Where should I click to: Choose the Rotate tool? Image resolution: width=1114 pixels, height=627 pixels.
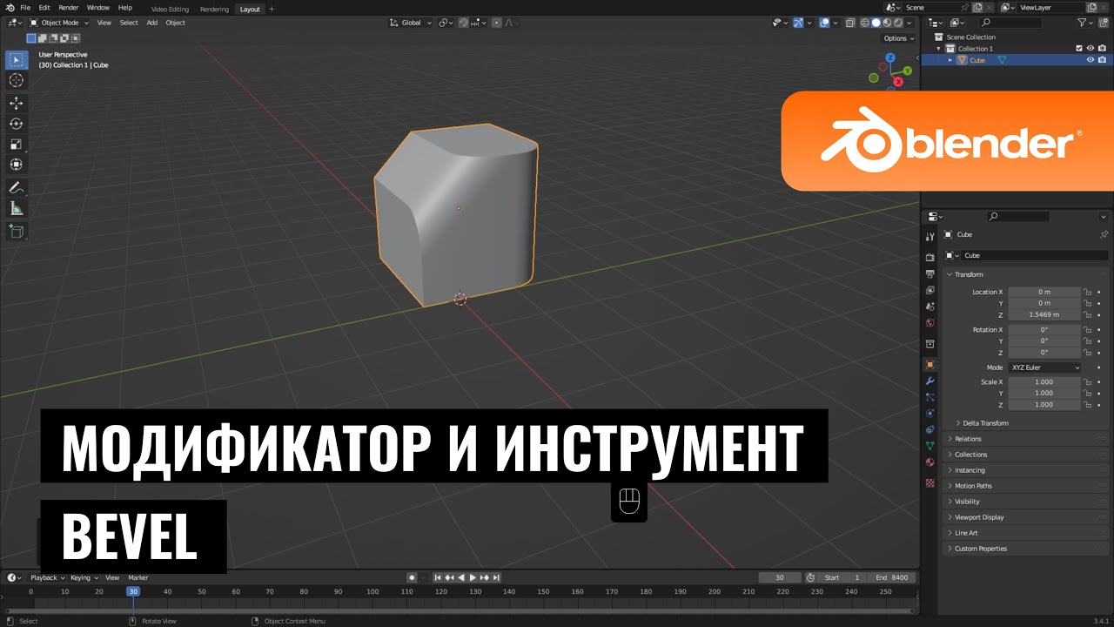coord(16,124)
